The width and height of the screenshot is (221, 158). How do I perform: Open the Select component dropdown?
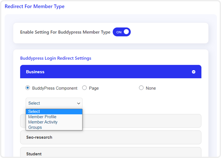tap(54, 103)
